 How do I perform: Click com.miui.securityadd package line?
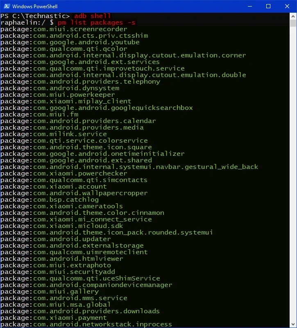click(x=58, y=271)
